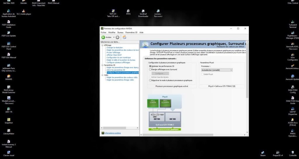Image resolution: width=299 pixels, height=159 pixels.
Task: Select Régler les paramètres des couleurs vidéo
Action: tap(122, 77)
